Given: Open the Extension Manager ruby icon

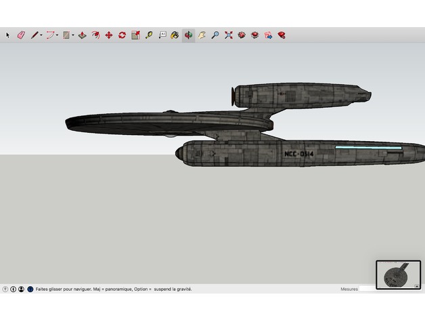Looking at the screenshot, I should pos(282,35).
